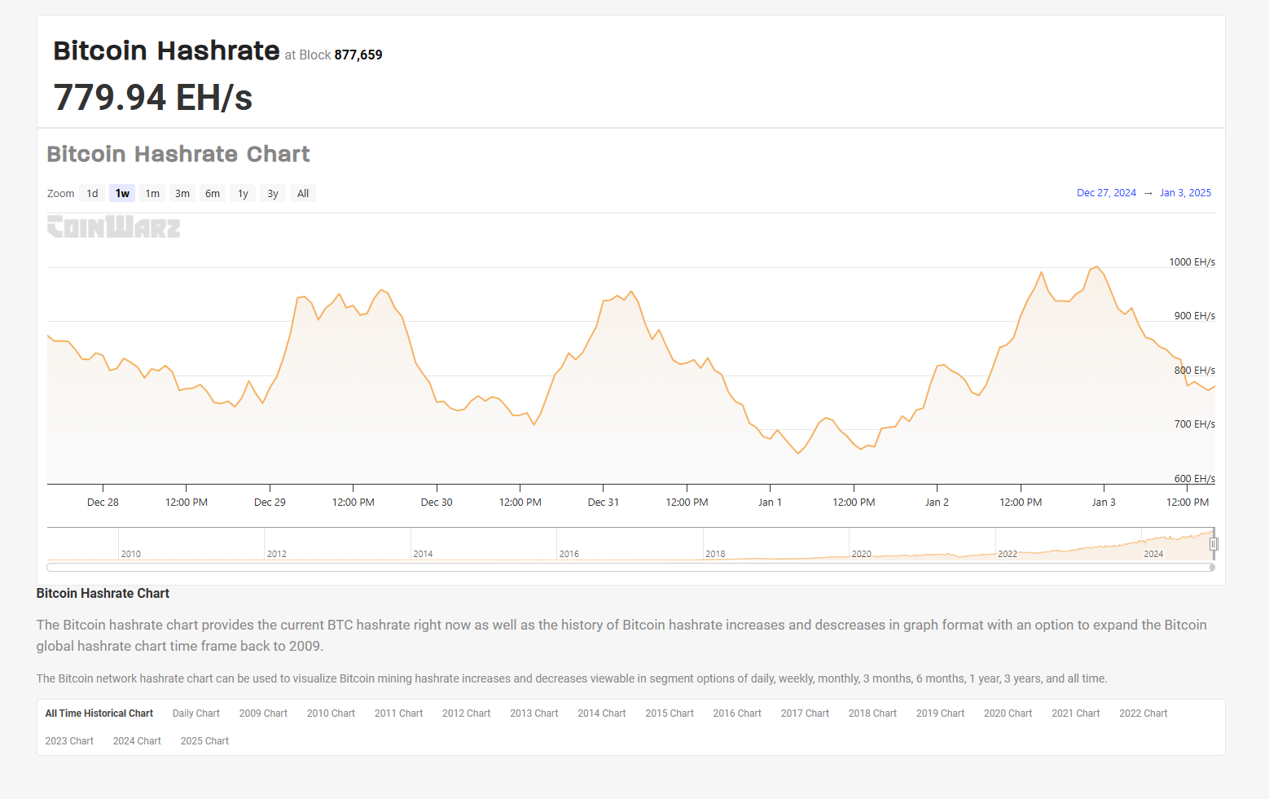This screenshot has height=799, width=1269.
Task: View the 2022 Chart
Action: (x=1143, y=713)
